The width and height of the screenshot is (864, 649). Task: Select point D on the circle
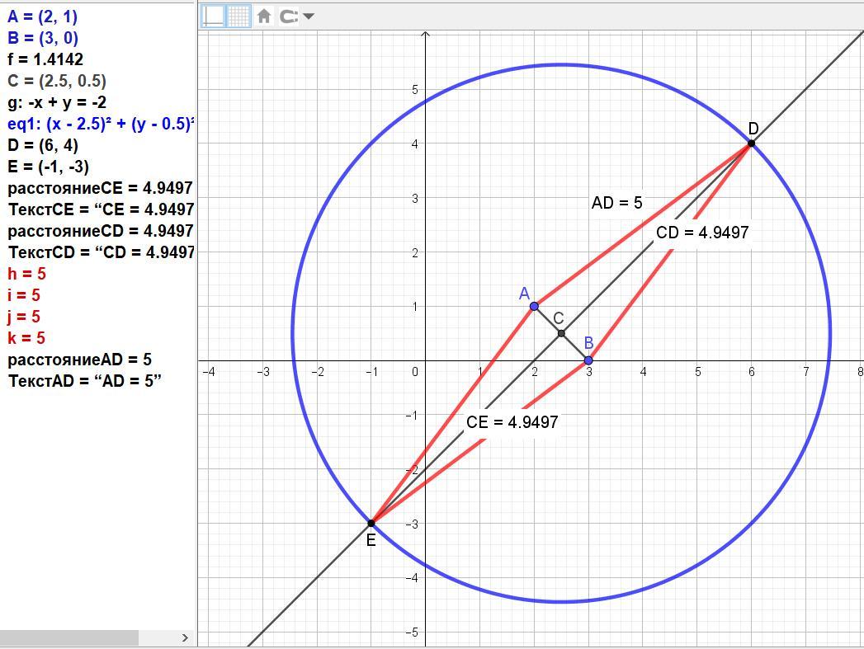click(x=751, y=143)
